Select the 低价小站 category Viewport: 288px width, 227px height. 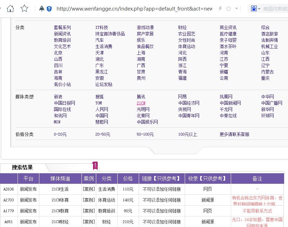click(62, 84)
